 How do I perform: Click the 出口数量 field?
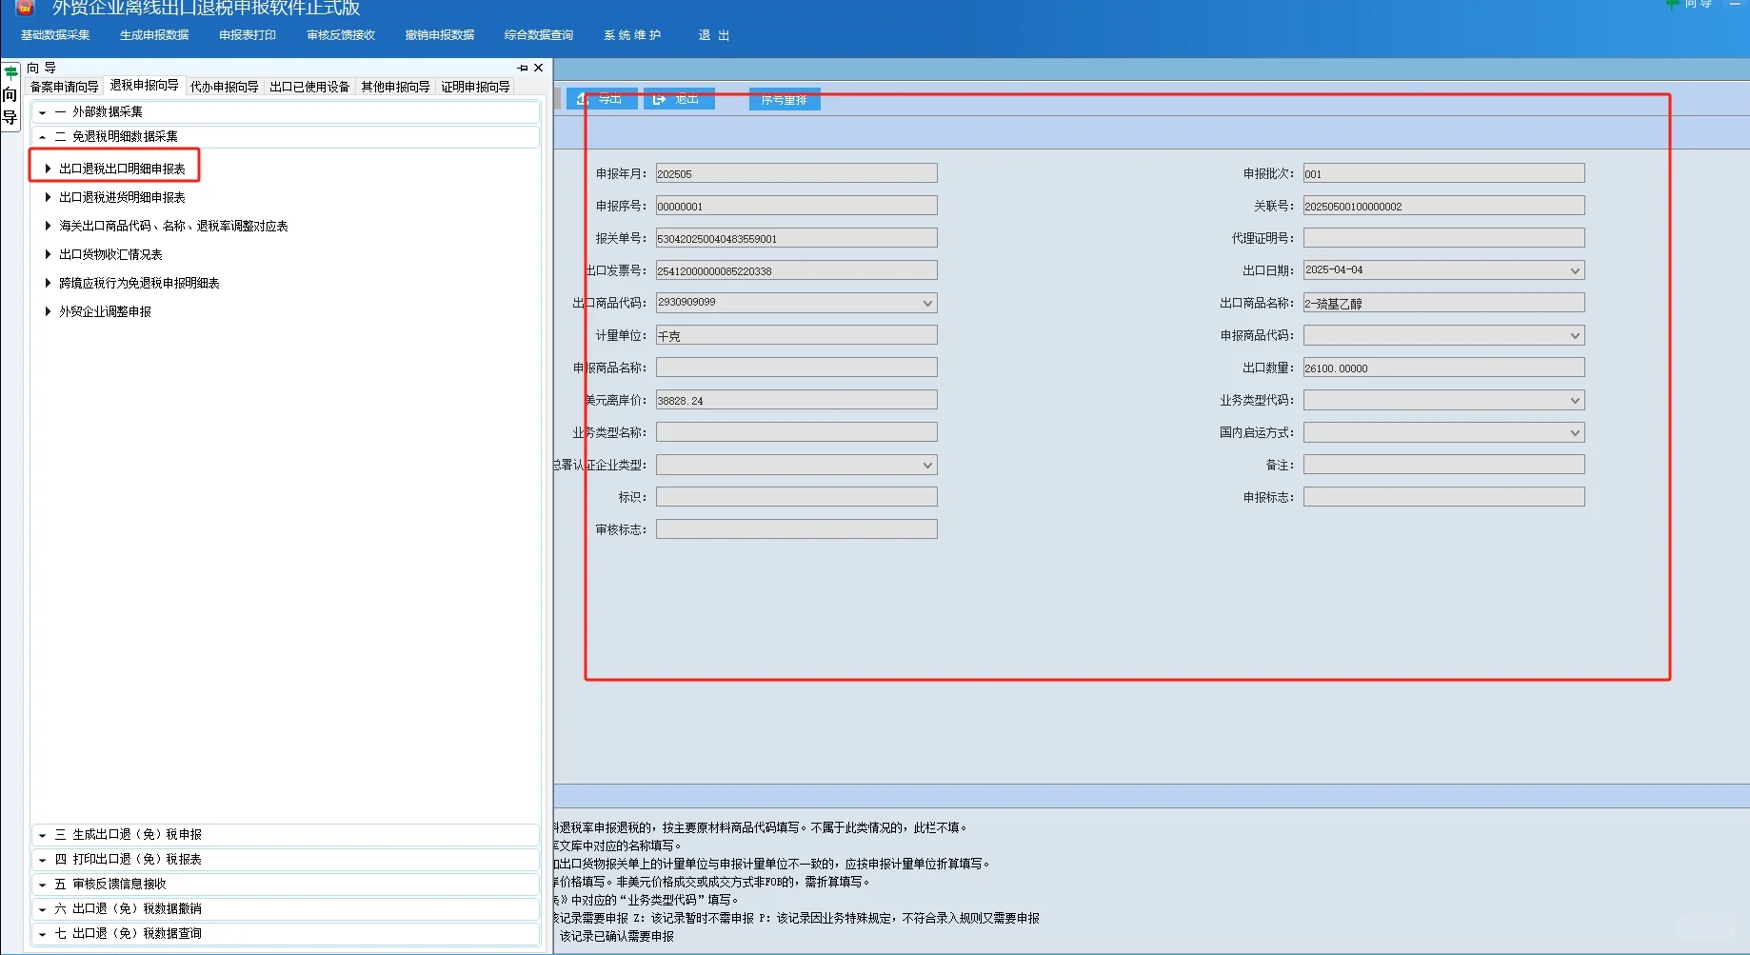1443,368
